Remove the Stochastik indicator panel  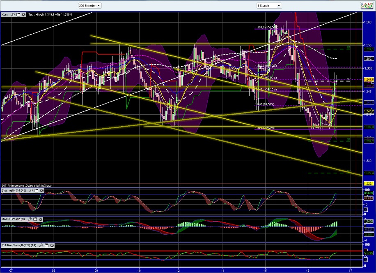tap(42, 191)
